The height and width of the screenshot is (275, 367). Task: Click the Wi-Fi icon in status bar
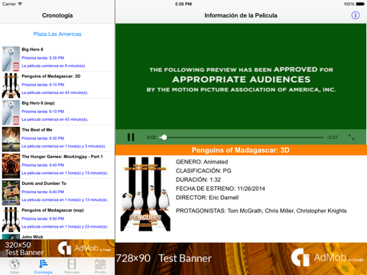(x=20, y=4)
